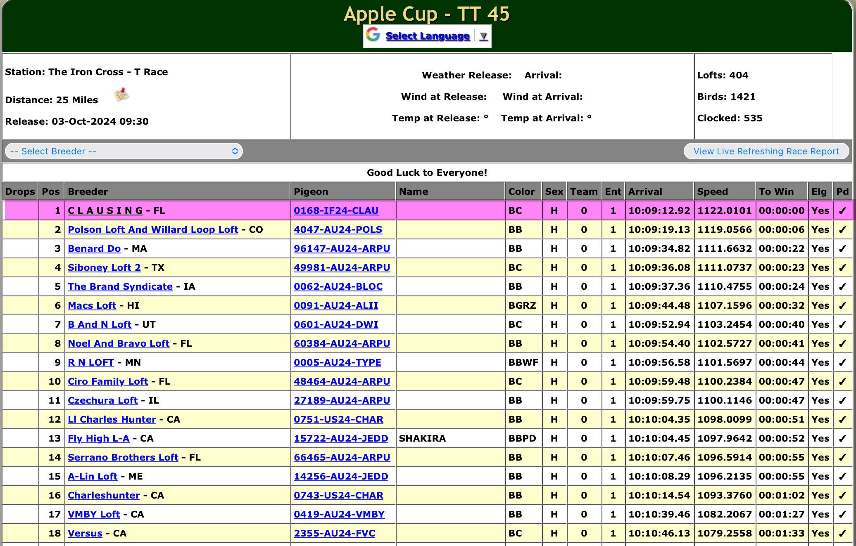This screenshot has width=856, height=546.
Task: Open pigeon 48464-AU24-ARPU details
Action: click(x=342, y=381)
